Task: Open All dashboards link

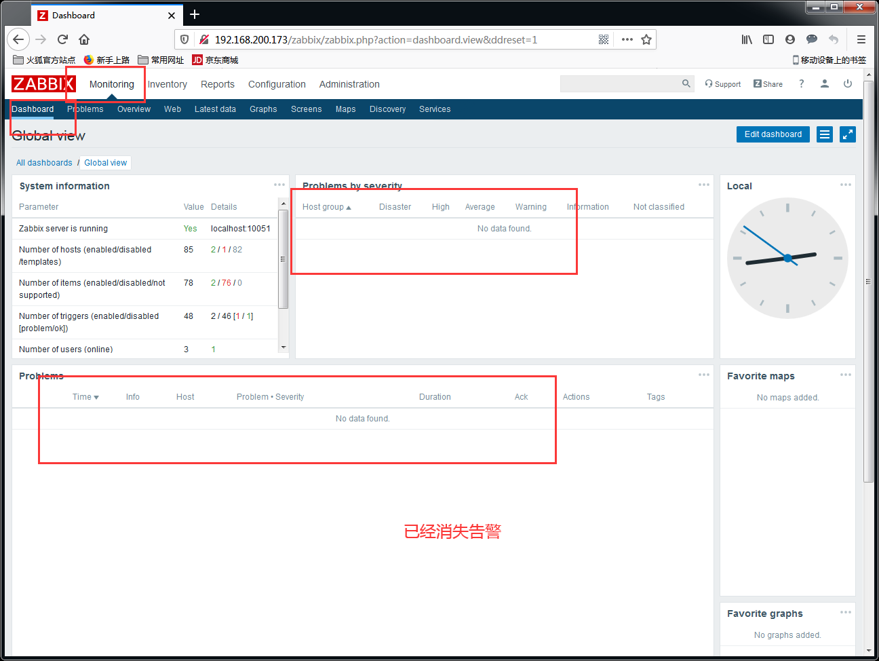Action: pos(44,163)
